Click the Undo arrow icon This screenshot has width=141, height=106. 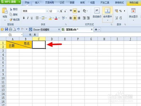pyautogui.click(x=18, y=29)
